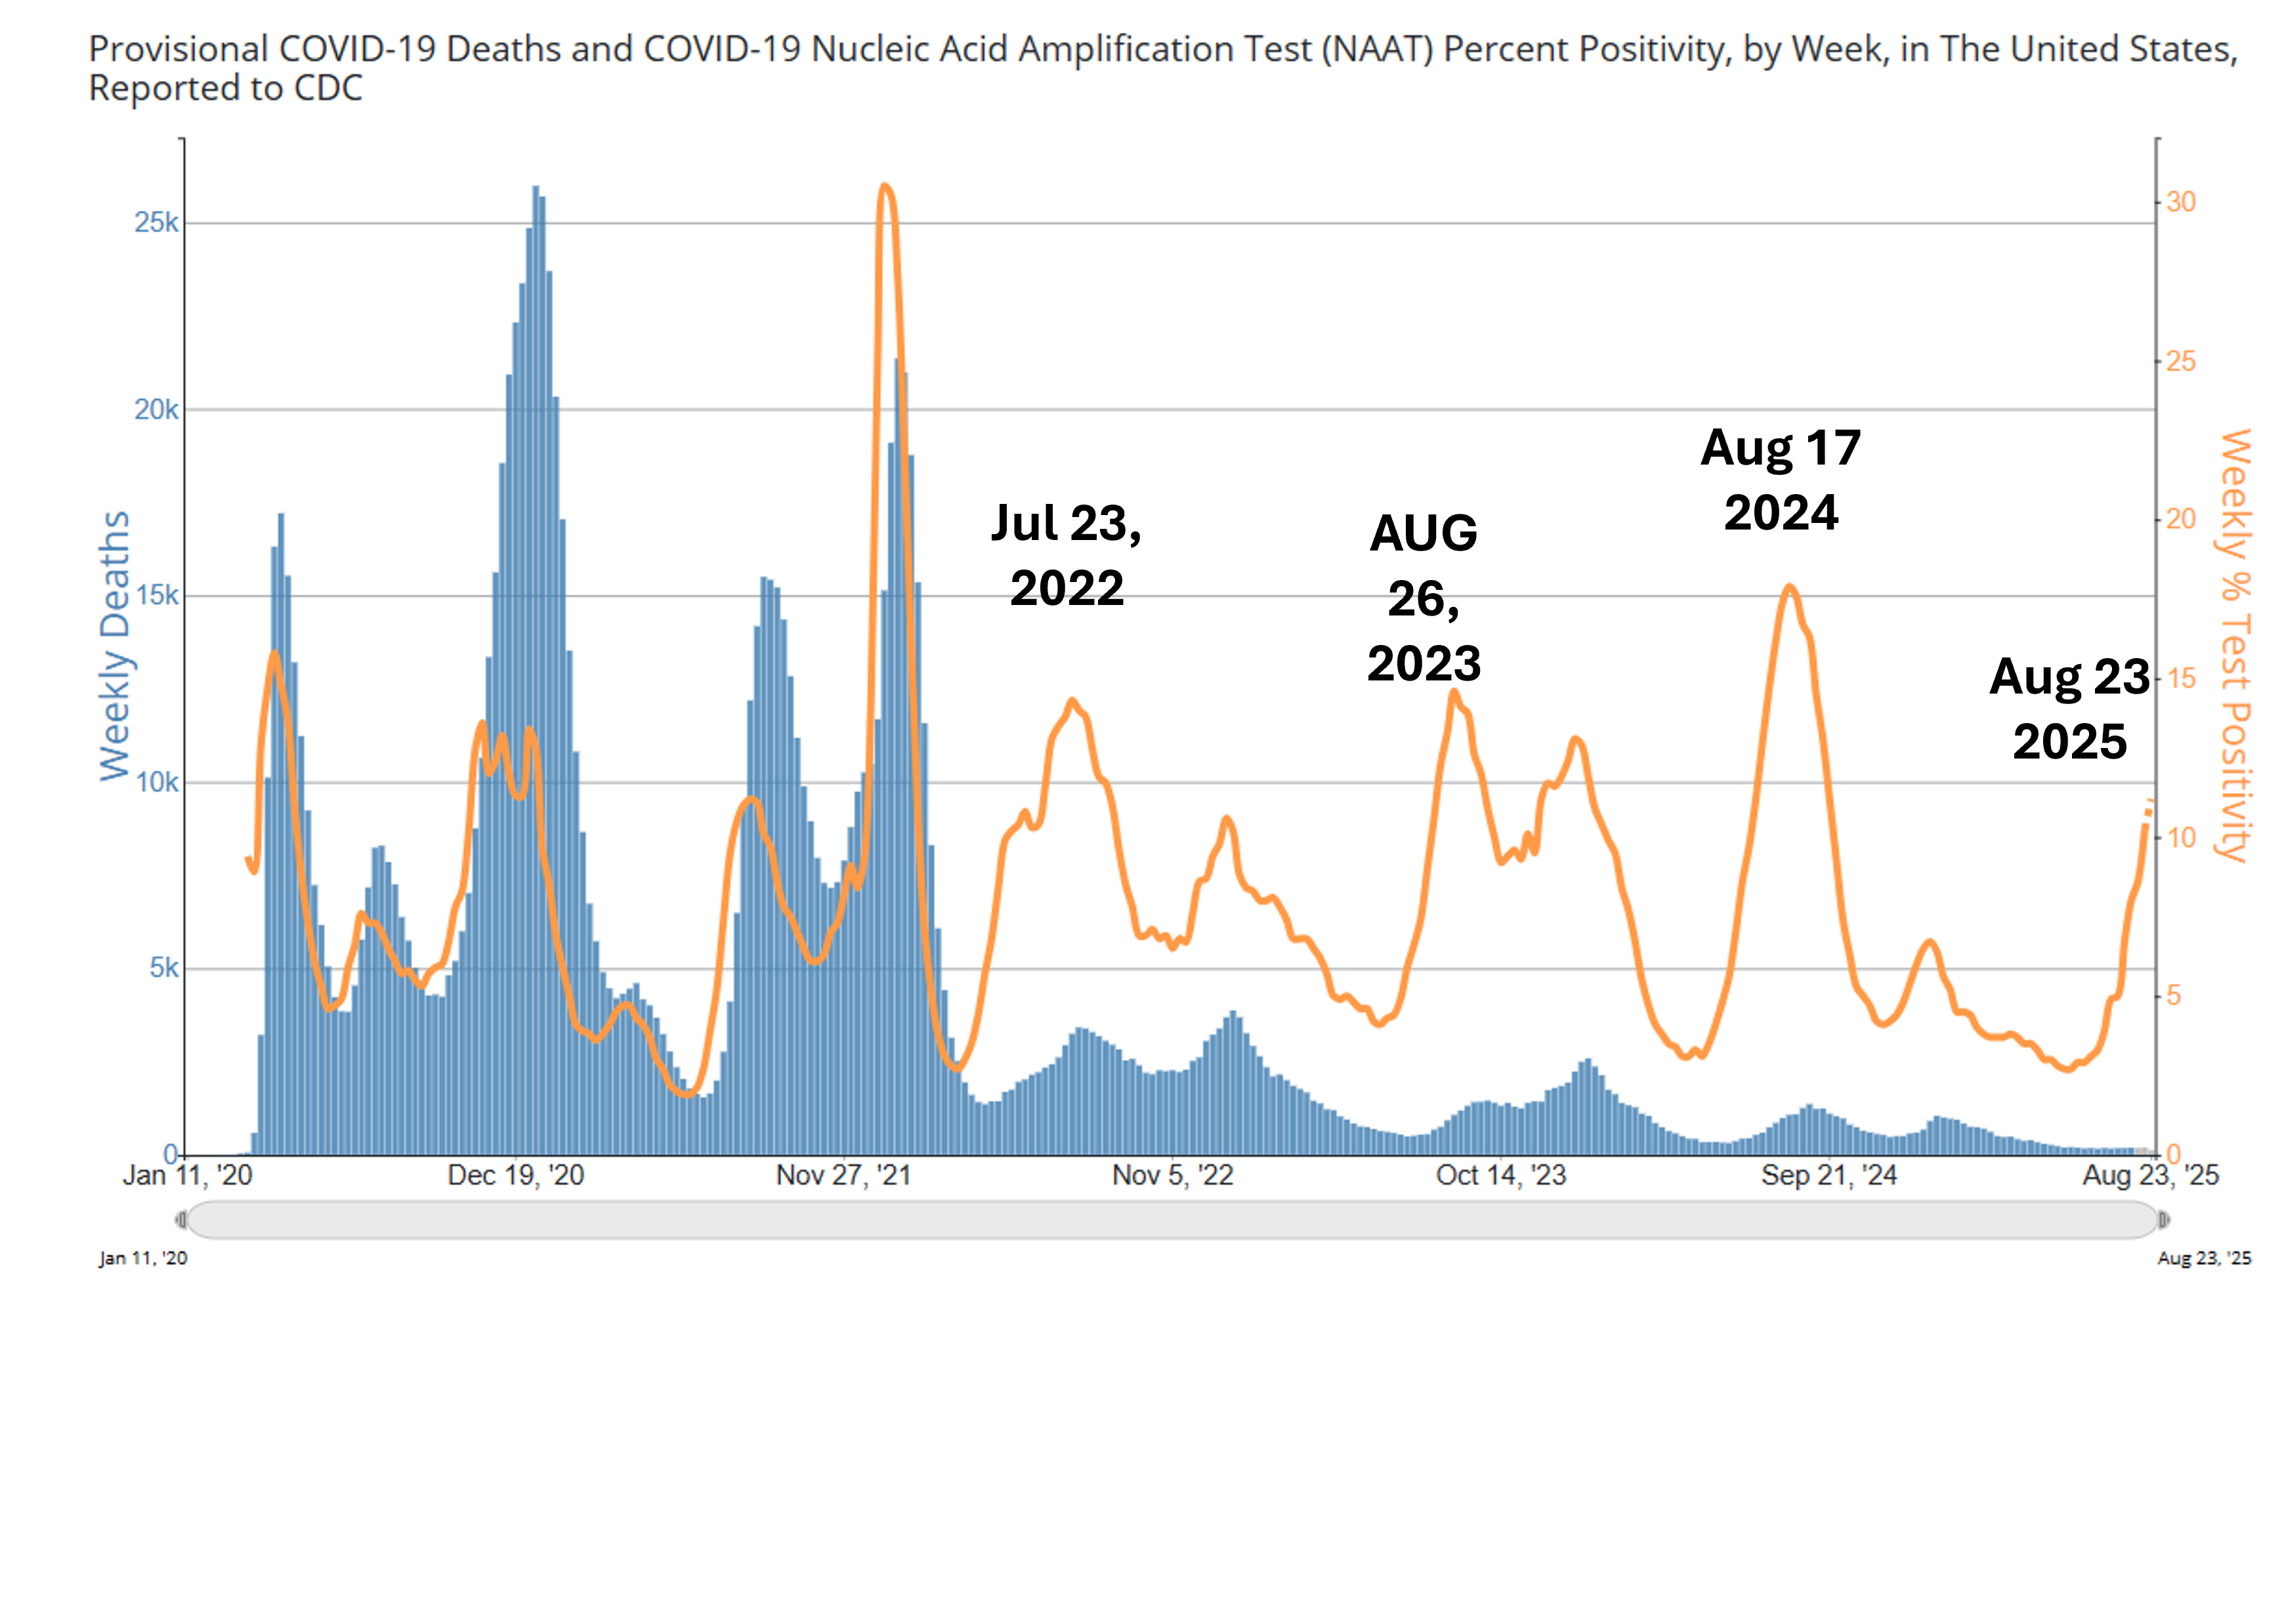Image resolution: width=2284 pixels, height=1624 pixels.
Task: Click the highest orange positivity line peak
Action: (x=885, y=187)
